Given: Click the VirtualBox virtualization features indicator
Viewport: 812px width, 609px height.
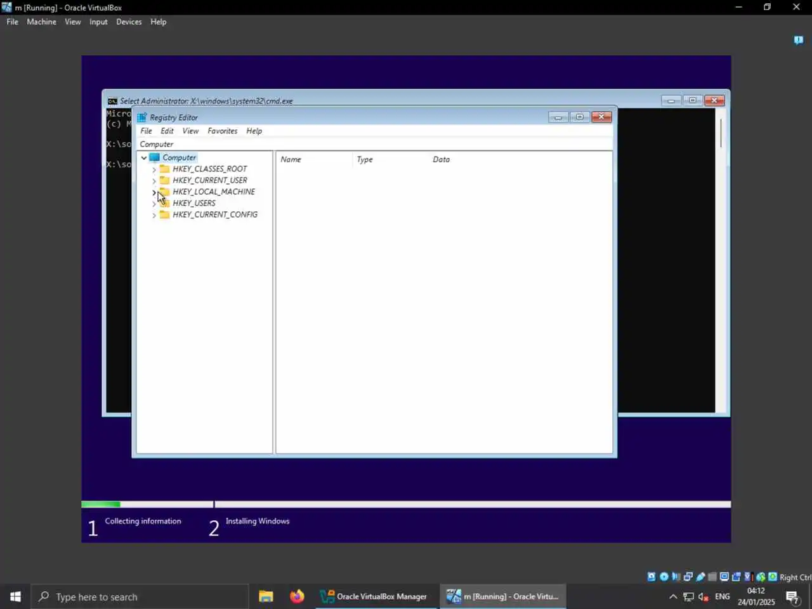Looking at the screenshot, I should coord(749,577).
